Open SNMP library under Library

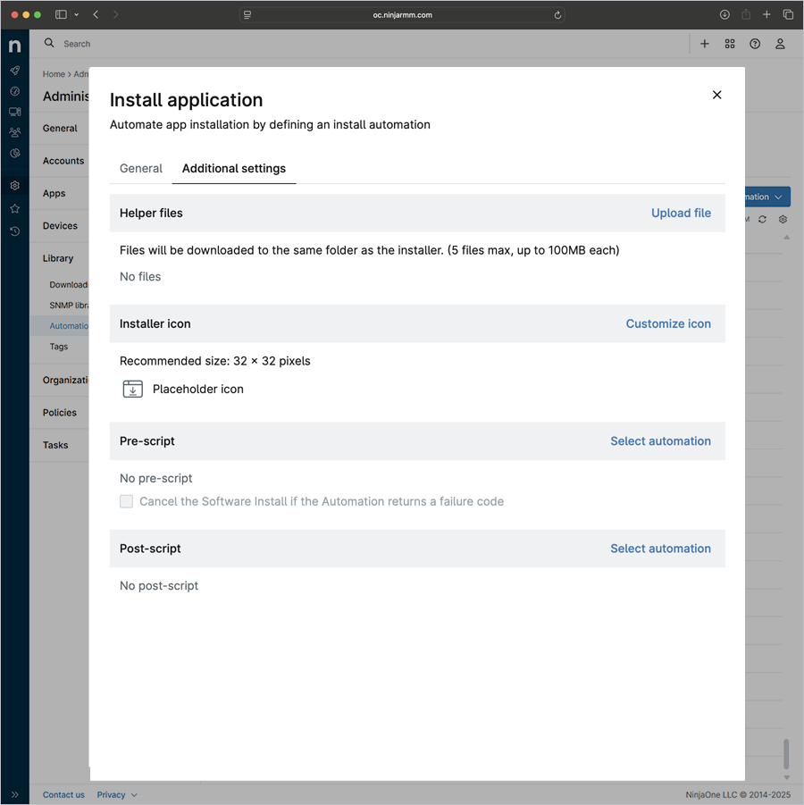point(69,305)
